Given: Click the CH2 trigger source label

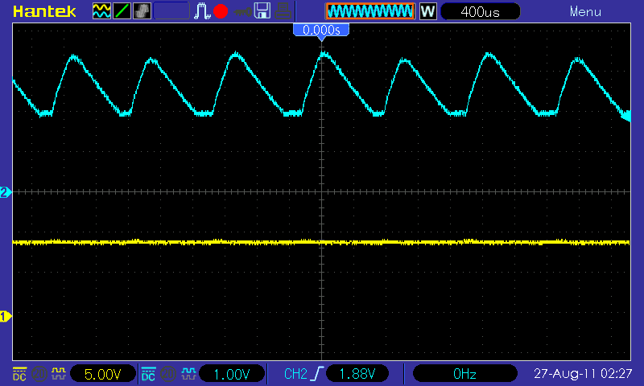Looking at the screenshot, I should click(x=295, y=374).
